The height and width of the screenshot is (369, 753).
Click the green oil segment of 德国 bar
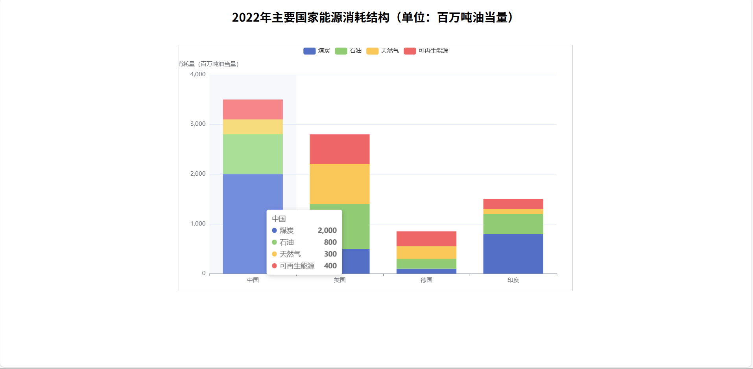coord(426,264)
